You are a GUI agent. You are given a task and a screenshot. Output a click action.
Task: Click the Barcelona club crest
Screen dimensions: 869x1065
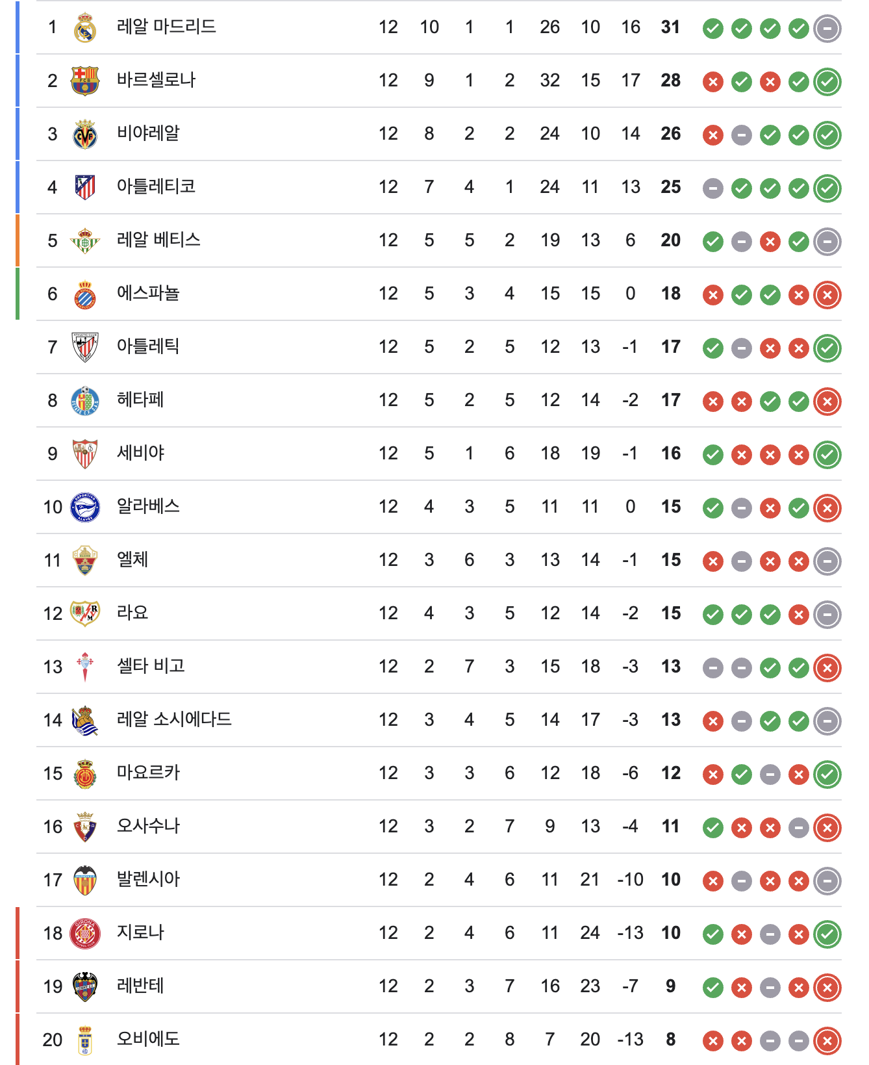coord(85,81)
